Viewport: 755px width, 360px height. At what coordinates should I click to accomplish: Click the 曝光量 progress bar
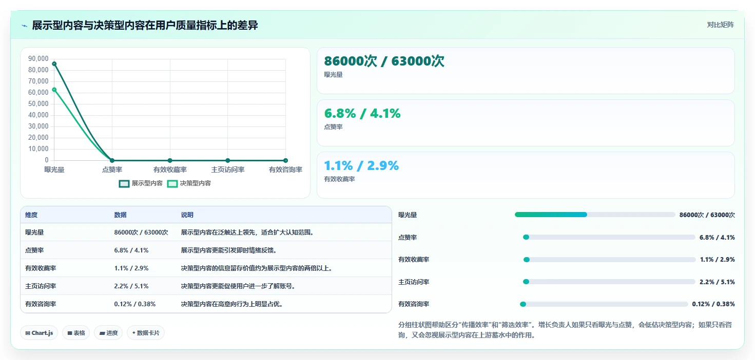[x=595, y=215]
